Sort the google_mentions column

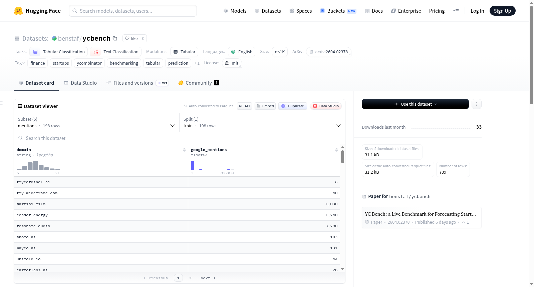336,150
